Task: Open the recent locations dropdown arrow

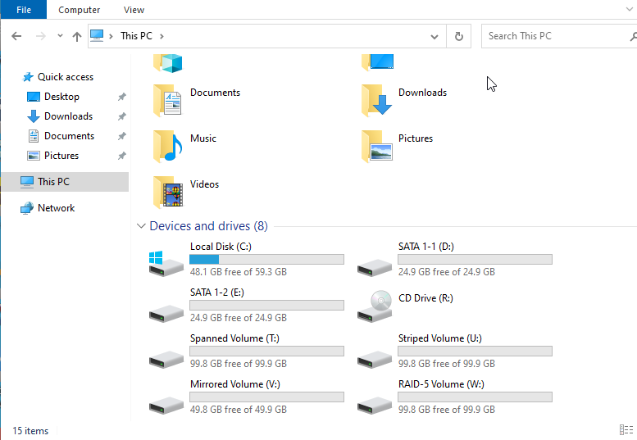Action: [60, 36]
